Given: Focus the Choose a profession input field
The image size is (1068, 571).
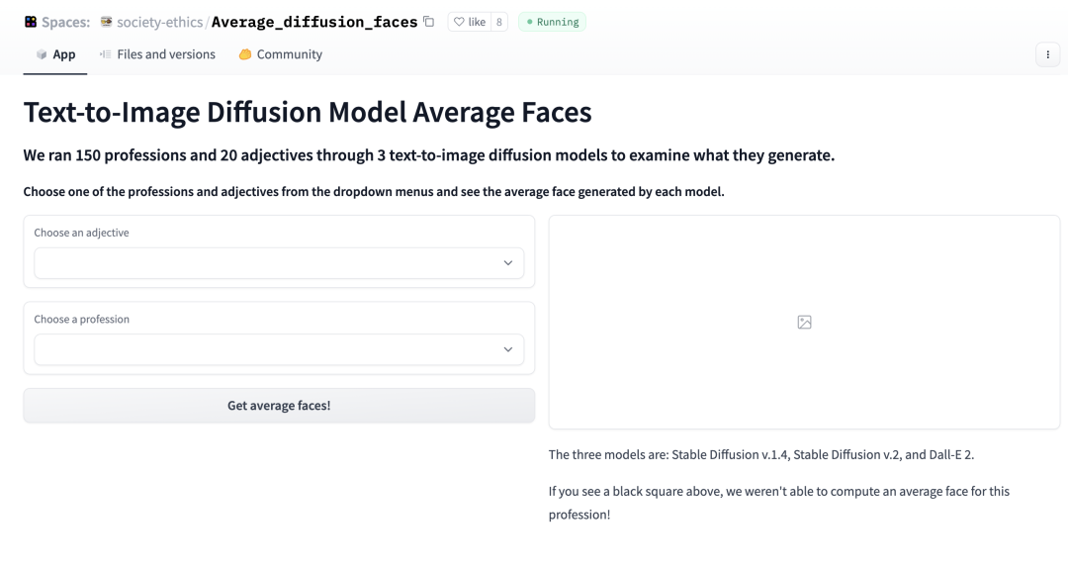Looking at the screenshot, I should [x=279, y=349].
